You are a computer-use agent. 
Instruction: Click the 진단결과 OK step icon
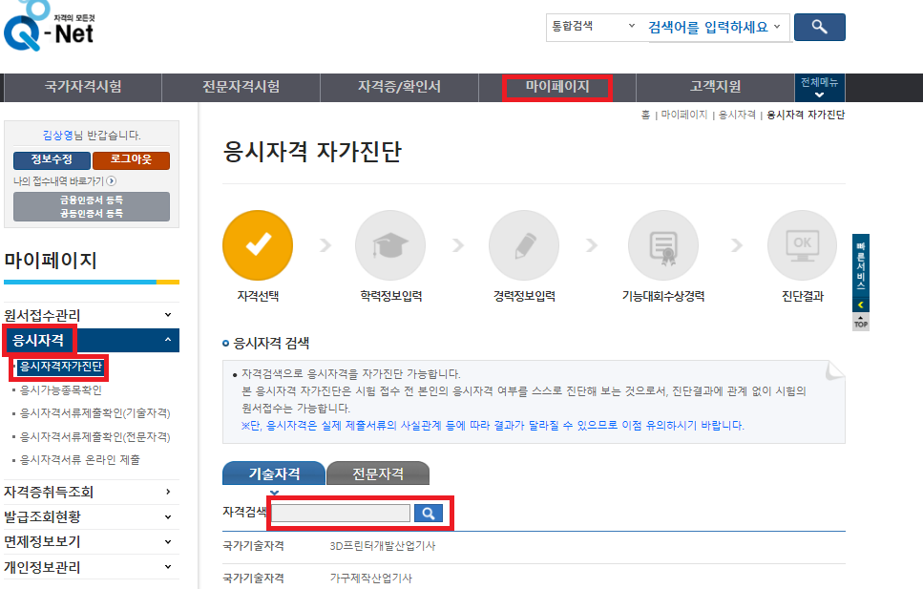point(802,245)
